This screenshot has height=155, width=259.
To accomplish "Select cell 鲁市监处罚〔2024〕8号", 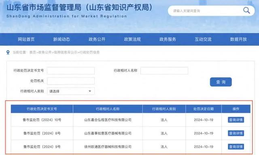I will click(x=42, y=133).
